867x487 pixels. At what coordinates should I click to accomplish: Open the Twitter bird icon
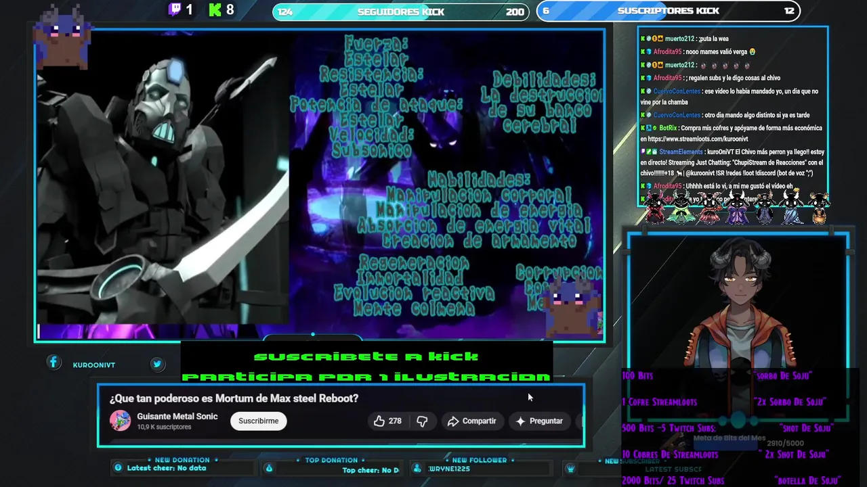pyautogui.click(x=157, y=364)
